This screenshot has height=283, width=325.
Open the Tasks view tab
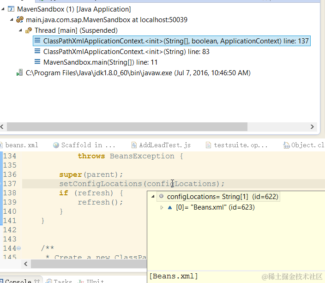(x=62, y=281)
